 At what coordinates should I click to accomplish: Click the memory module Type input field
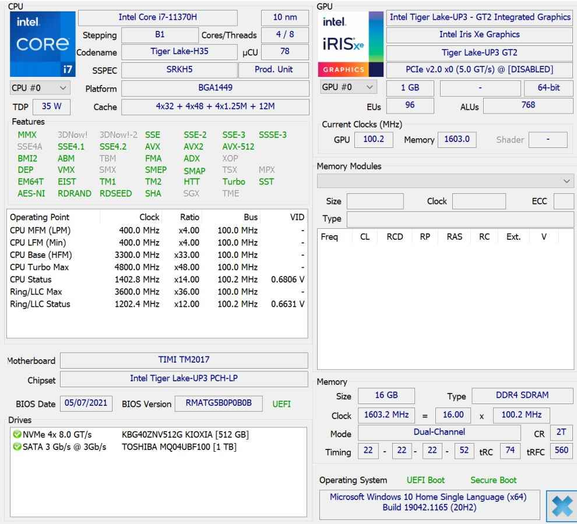pyautogui.click(x=460, y=219)
